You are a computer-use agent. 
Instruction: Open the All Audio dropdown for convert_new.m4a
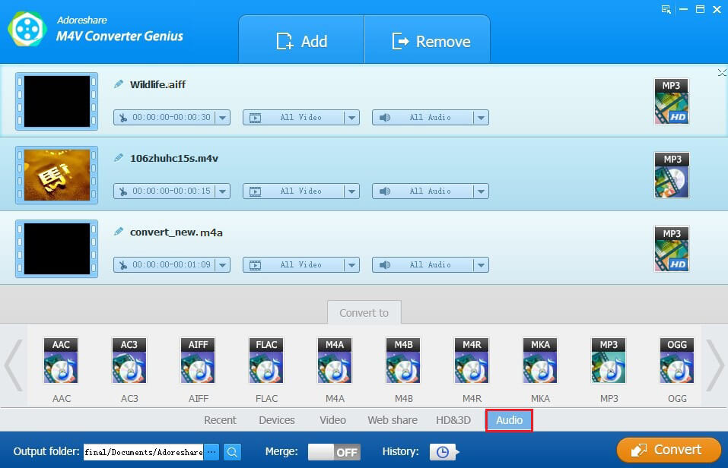pyautogui.click(x=481, y=265)
